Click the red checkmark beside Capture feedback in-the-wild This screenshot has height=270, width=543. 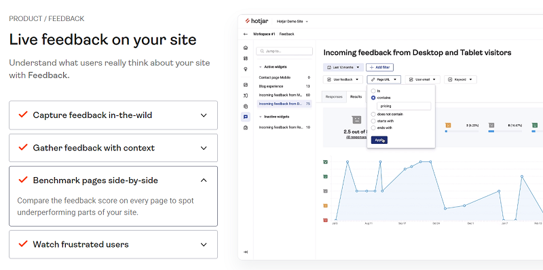tap(23, 115)
